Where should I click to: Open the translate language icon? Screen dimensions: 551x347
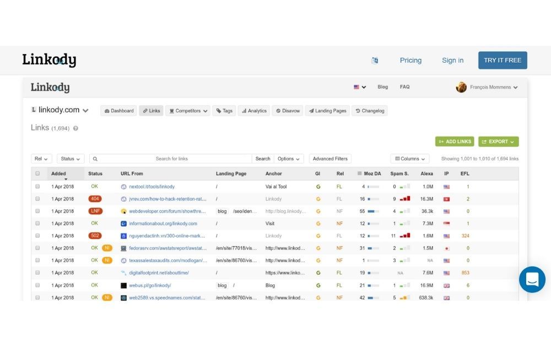coord(375,61)
